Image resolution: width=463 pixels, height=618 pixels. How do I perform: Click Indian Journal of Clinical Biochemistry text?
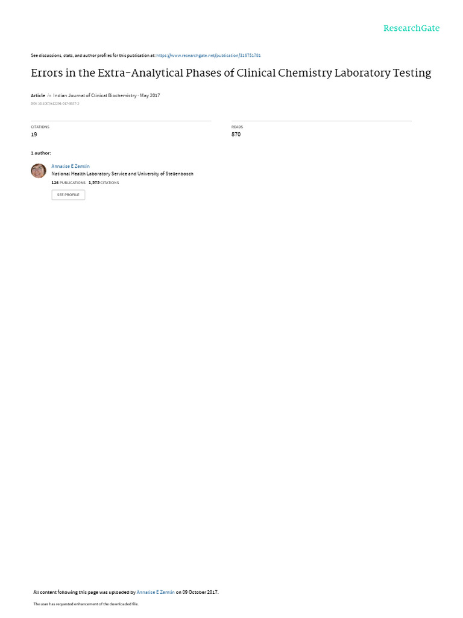[95, 96]
